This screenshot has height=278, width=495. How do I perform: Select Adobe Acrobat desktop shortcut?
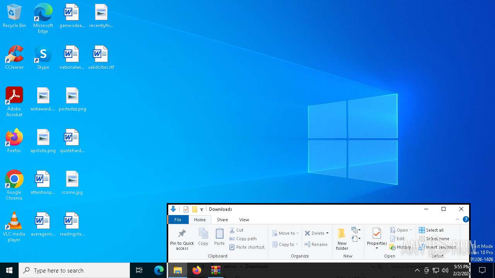14,102
